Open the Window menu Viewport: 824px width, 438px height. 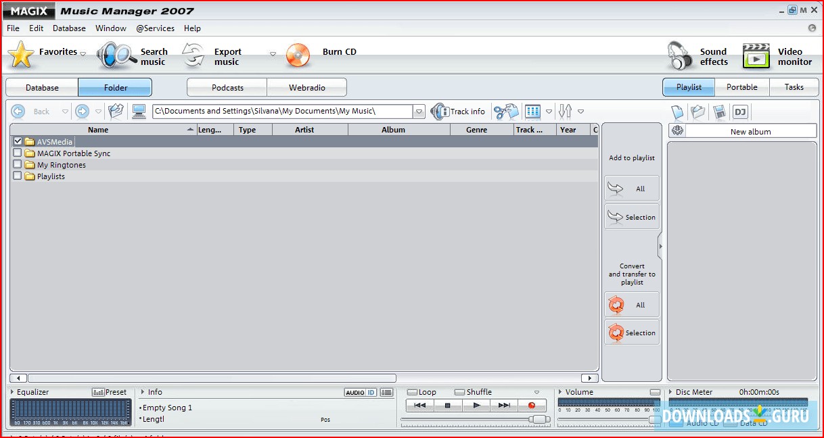111,28
